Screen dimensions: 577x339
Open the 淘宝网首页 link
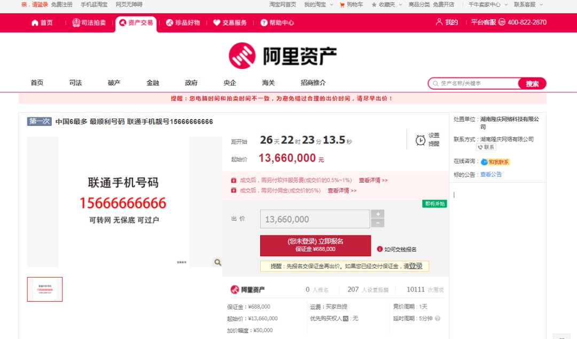[x=283, y=4]
